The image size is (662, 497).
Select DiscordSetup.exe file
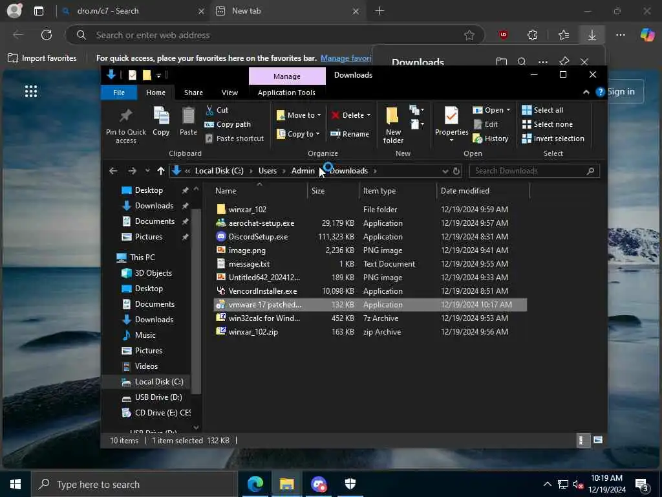[258, 237]
